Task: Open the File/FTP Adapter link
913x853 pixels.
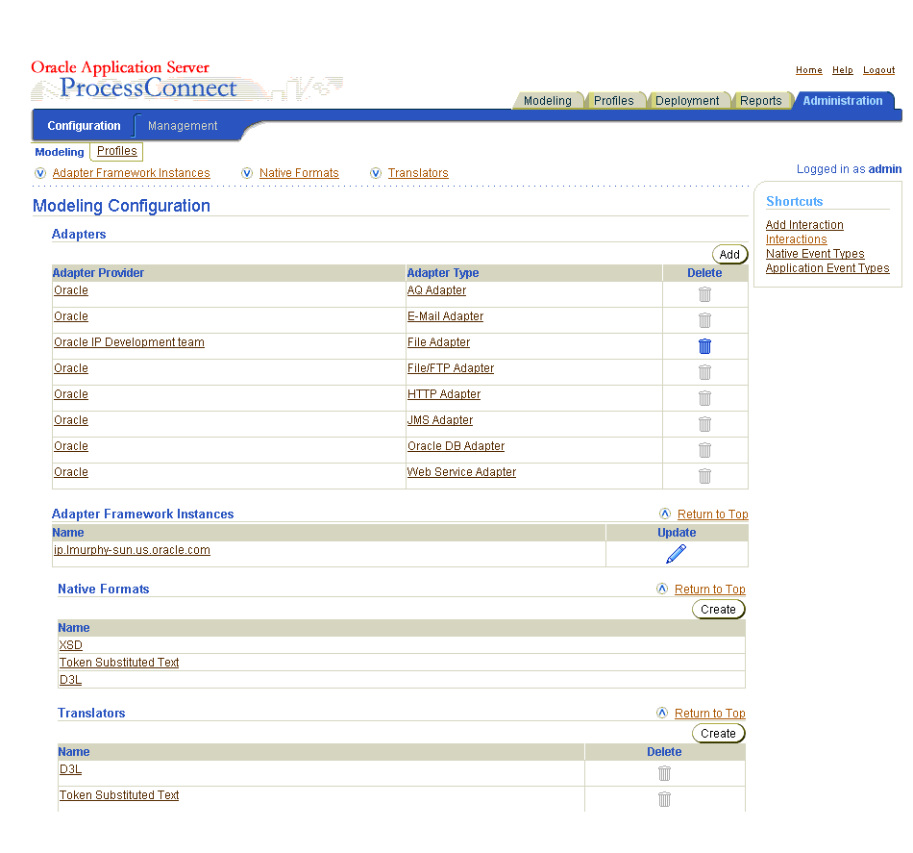Action: tap(451, 368)
